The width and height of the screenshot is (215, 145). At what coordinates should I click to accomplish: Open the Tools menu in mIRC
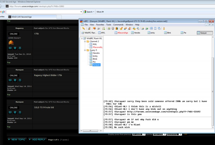click(x=109, y=25)
